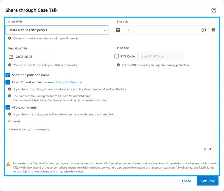
Task: Enable the PIN Code checkbox
Action: 116,56
